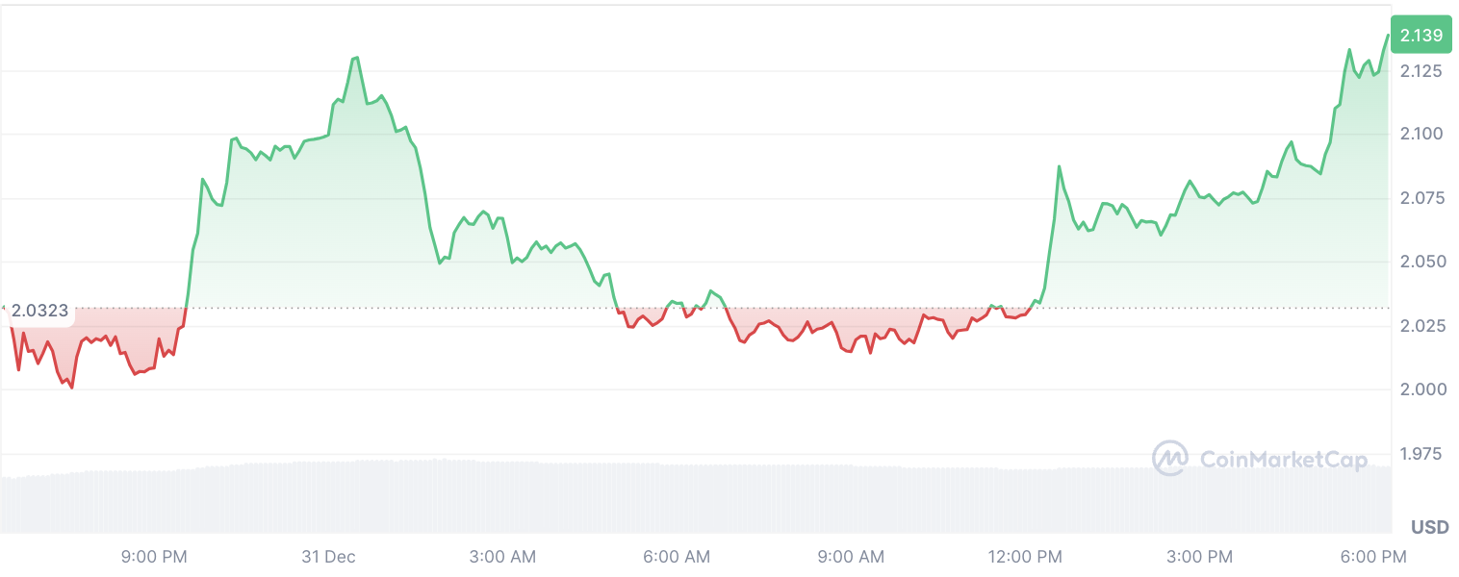
Task: Click the green 2.139 current price badge
Action: coord(1421,36)
